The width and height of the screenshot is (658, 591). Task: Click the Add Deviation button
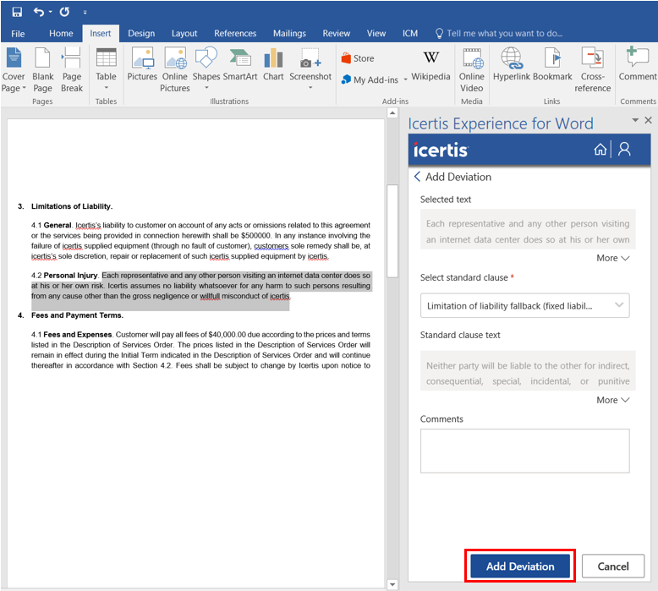520,566
